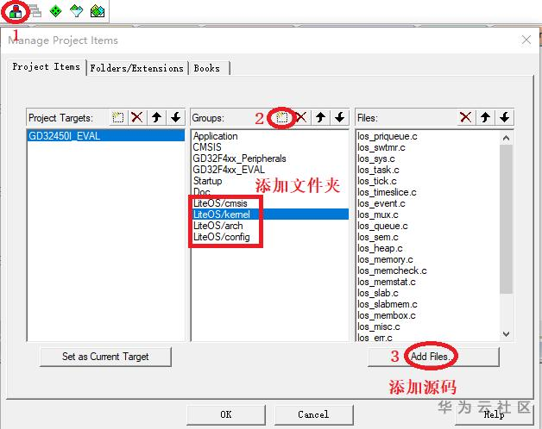Image resolution: width=542 pixels, height=429 pixels.
Task: Confirm with the OK button
Action: click(x=226, y=414)
